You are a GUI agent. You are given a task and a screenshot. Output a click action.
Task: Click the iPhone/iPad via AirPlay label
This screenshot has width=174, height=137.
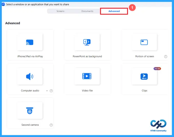(x=30, y=56)
